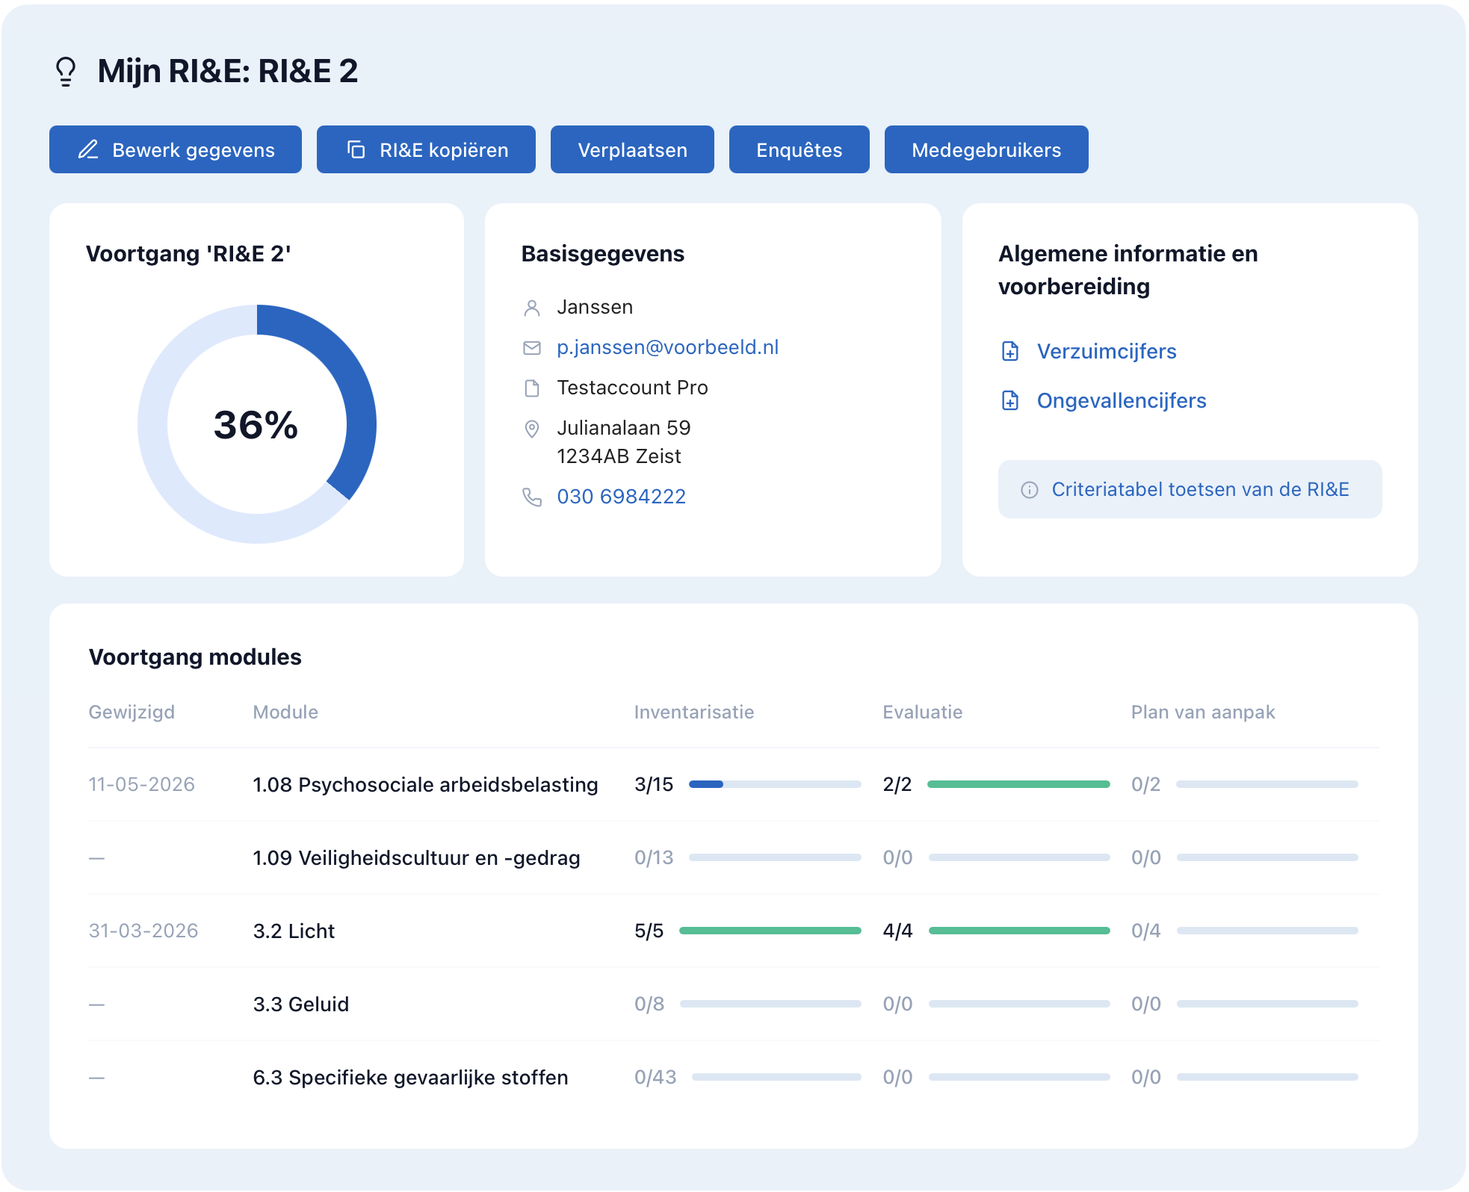
Task: Open the Verzuimcijfers link
Action: pos(1107,351)
